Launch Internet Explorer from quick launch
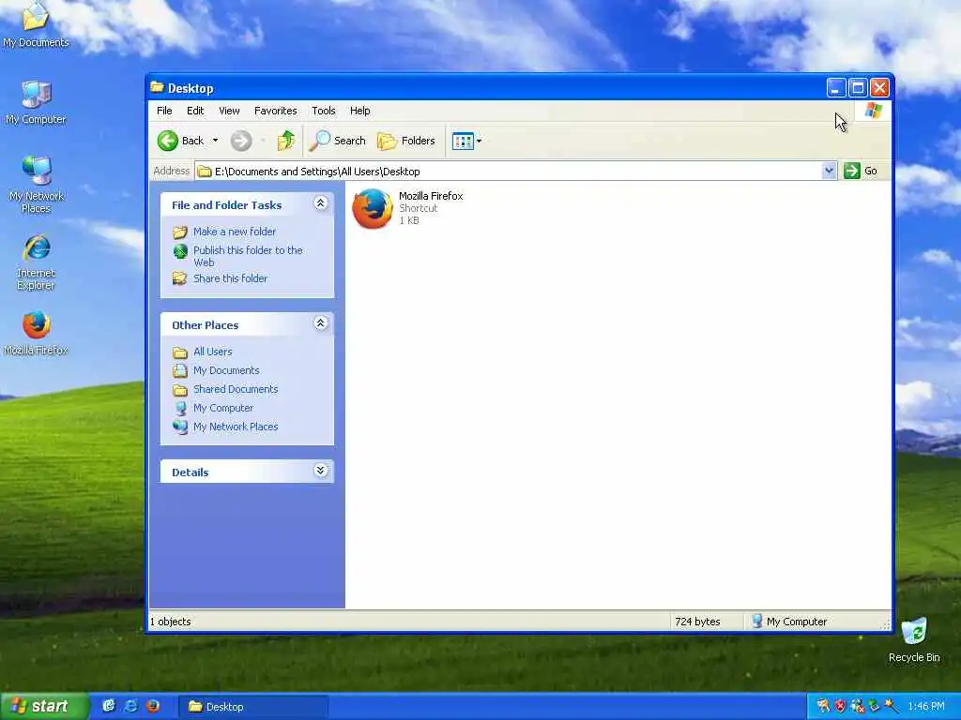 [x=130, y=706]
